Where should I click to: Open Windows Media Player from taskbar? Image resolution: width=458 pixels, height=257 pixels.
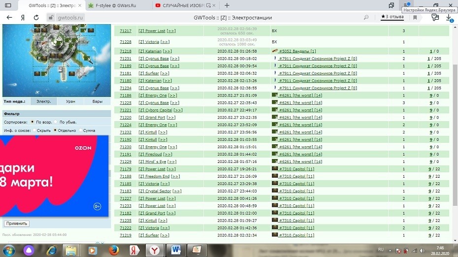[92, 250]
